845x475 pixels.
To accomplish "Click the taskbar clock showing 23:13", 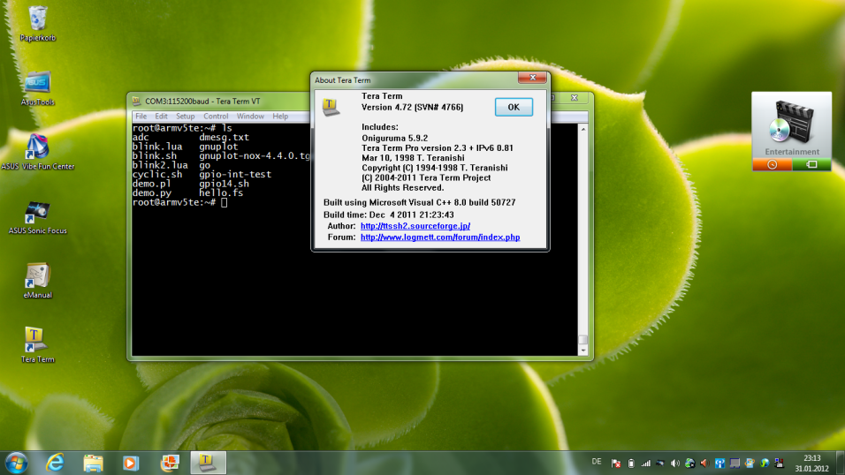I will (x=811, y=464).
